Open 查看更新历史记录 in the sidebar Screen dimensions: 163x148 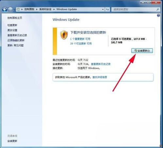(x=17, y=35)
